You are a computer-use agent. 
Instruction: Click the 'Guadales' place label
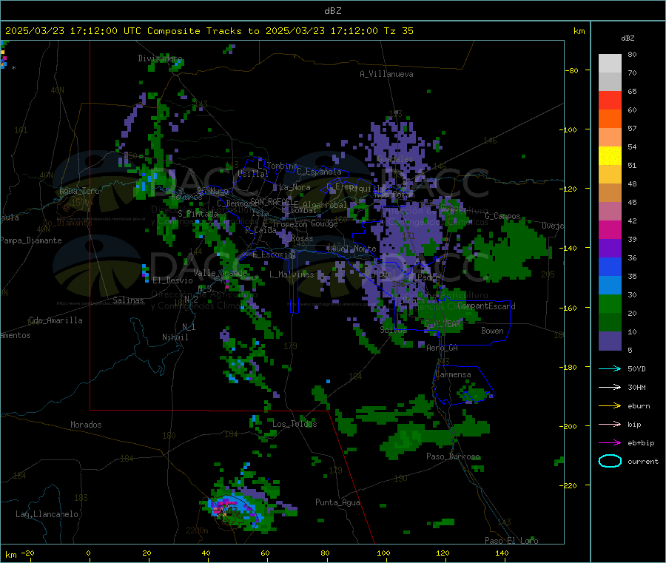(x=395, y=159)
